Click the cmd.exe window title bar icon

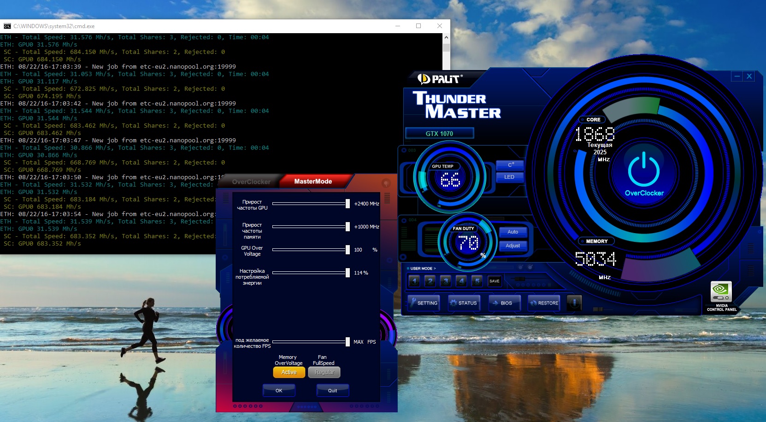7,26
